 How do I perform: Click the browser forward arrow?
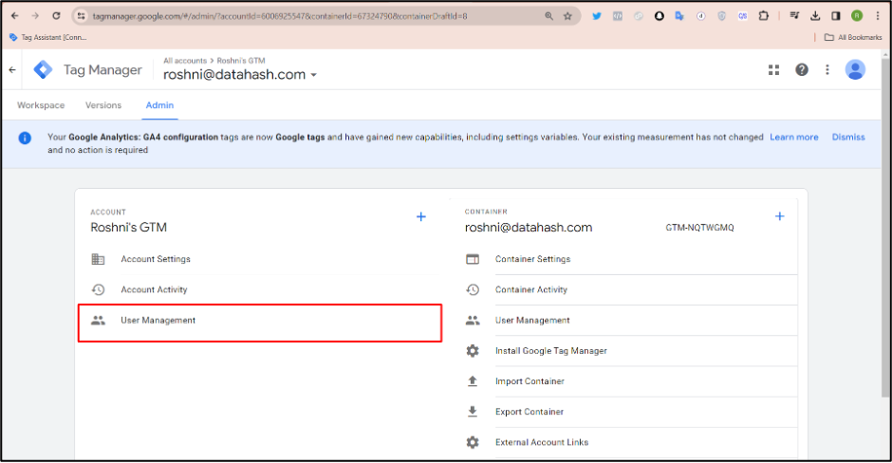pyautogui.click(x=35, y=16)
